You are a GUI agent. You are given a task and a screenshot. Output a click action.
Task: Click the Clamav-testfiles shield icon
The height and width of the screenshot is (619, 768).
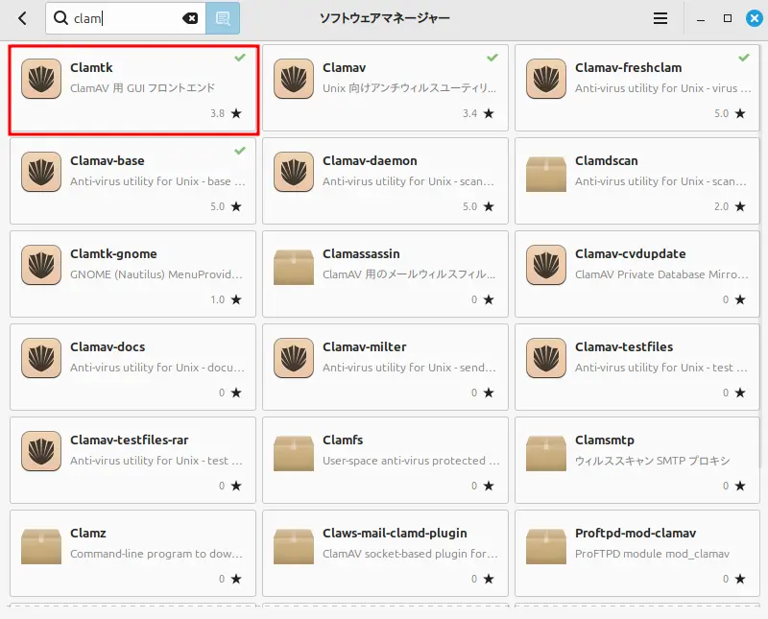[x=546, y=358]
